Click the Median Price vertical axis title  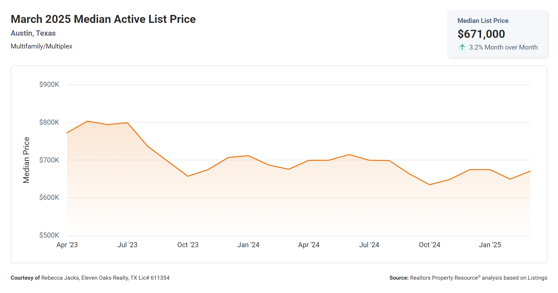coord(26,160)
